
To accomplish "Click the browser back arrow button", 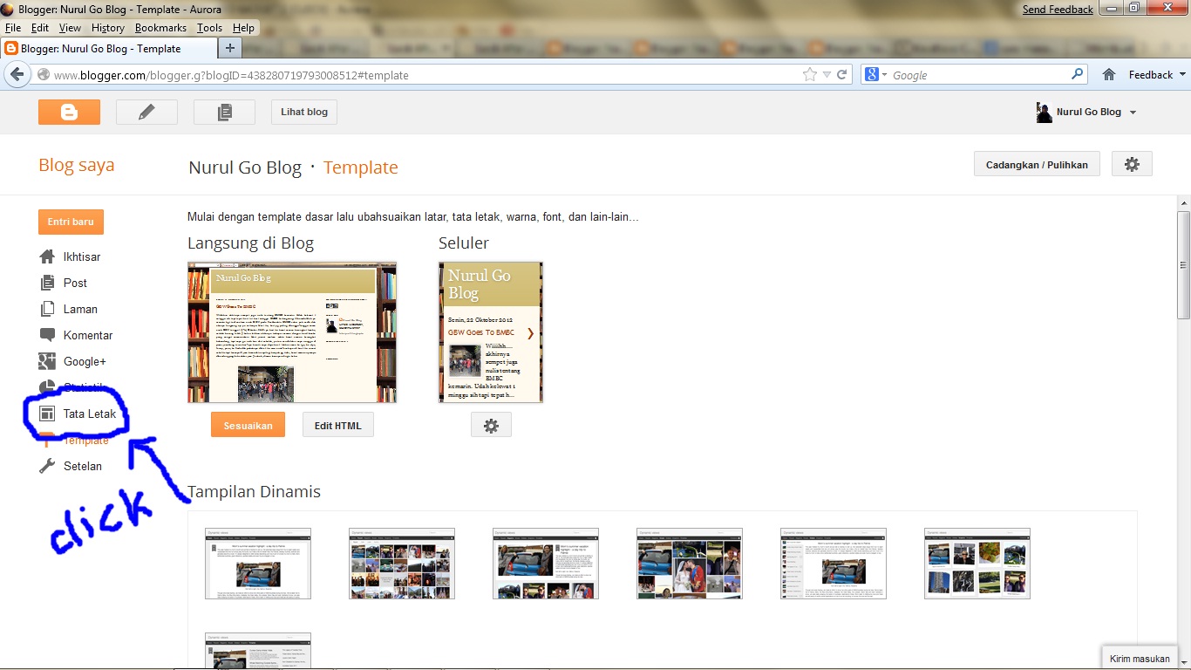I will click(x=16, y=75).
